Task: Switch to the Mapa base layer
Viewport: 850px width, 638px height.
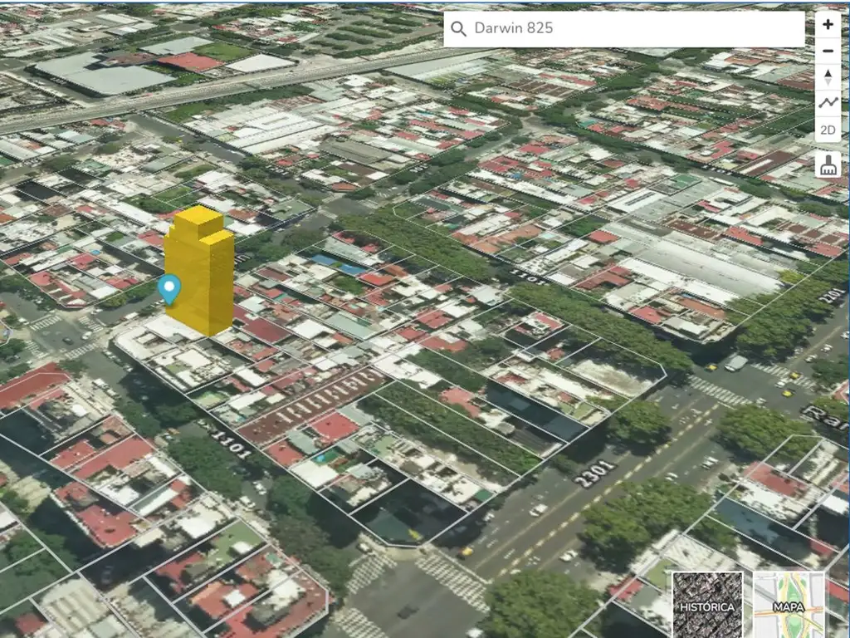Action: point(789,603)
